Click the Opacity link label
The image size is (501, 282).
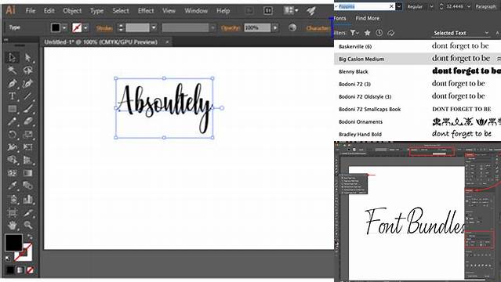(230, 28)
